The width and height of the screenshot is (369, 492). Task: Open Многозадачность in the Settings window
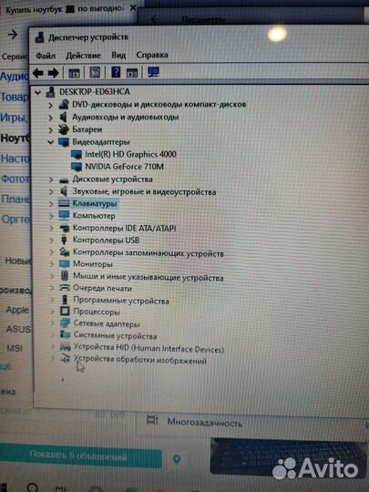pos(204,423)
